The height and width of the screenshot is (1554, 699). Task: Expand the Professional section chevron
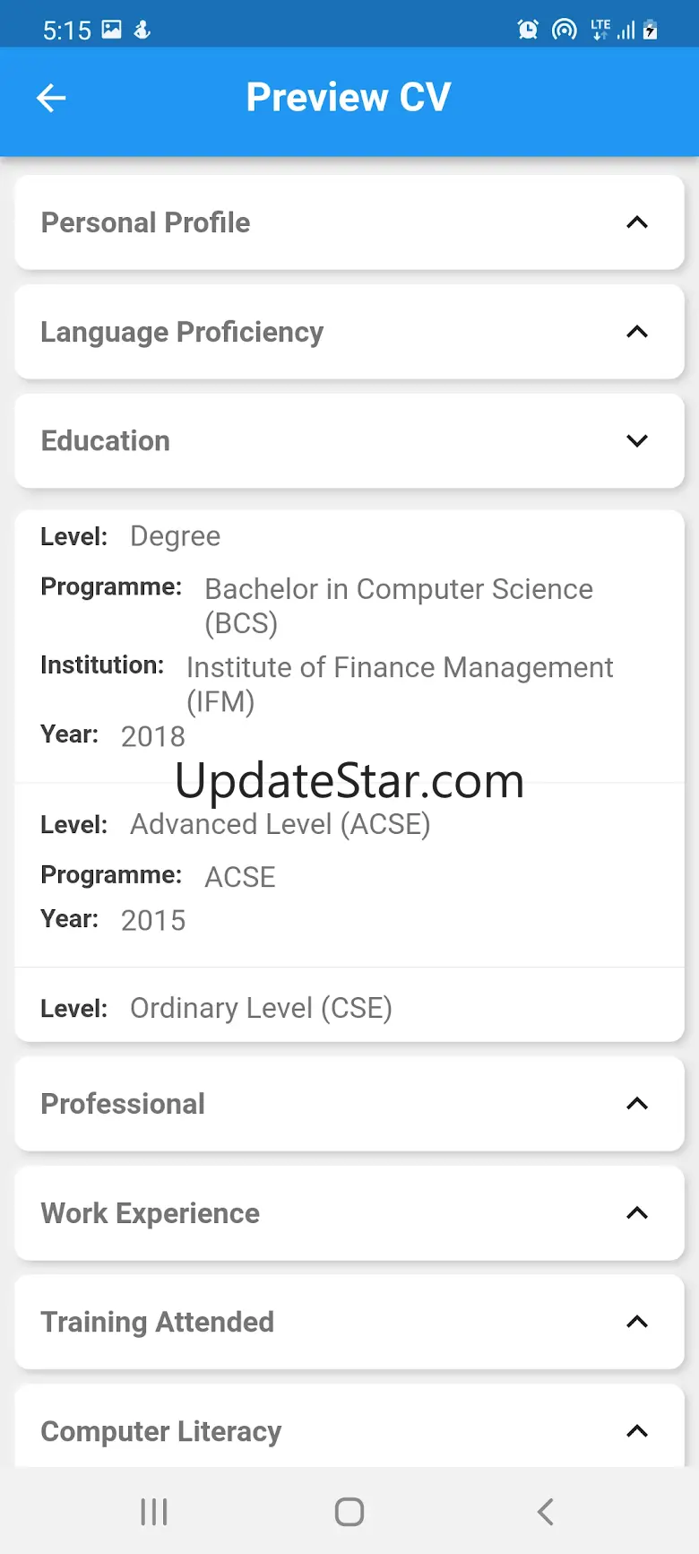(x=636, y=1104)
